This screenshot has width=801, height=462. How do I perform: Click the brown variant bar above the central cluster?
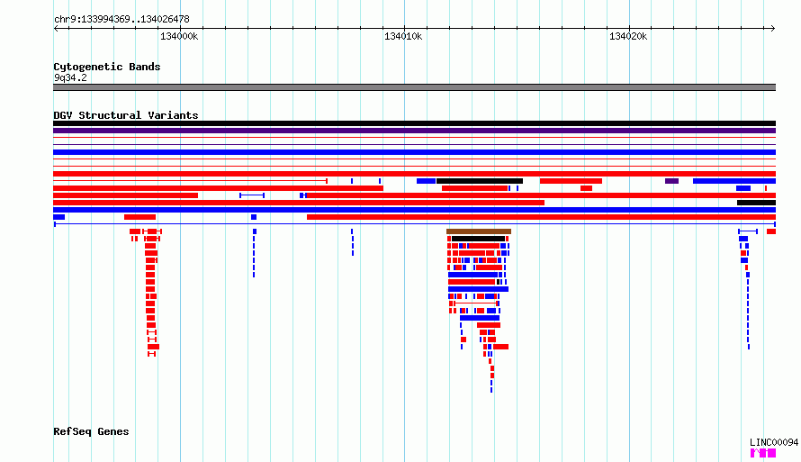point(479,231)
